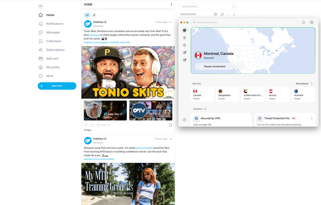Open Notifications in sidebar
Viewport: 321px width, 205px height.
coord(51,24)
